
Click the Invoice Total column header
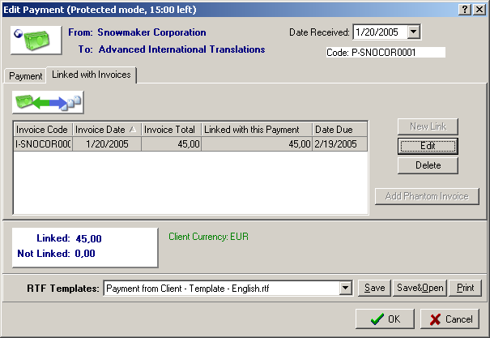(171, 130)
